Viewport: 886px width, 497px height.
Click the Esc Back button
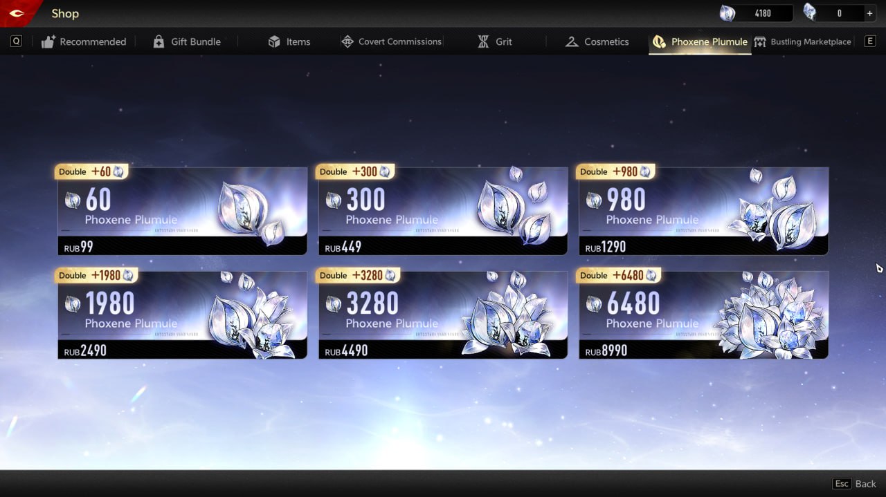click(855, 484)
